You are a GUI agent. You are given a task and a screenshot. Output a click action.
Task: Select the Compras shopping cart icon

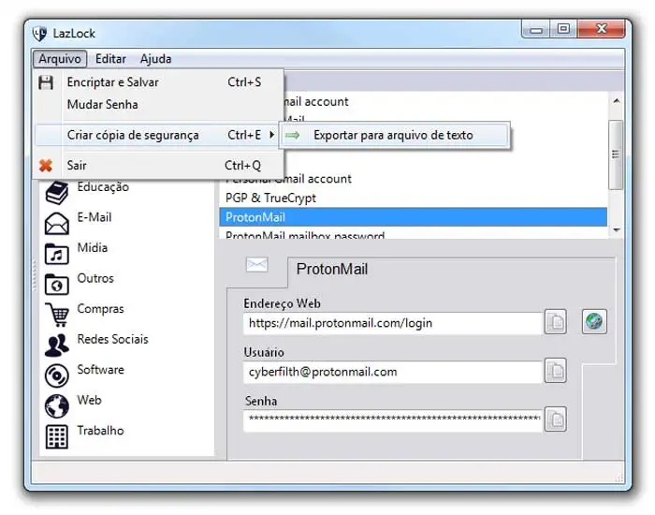pyautogui.click(x=57, y=315)
